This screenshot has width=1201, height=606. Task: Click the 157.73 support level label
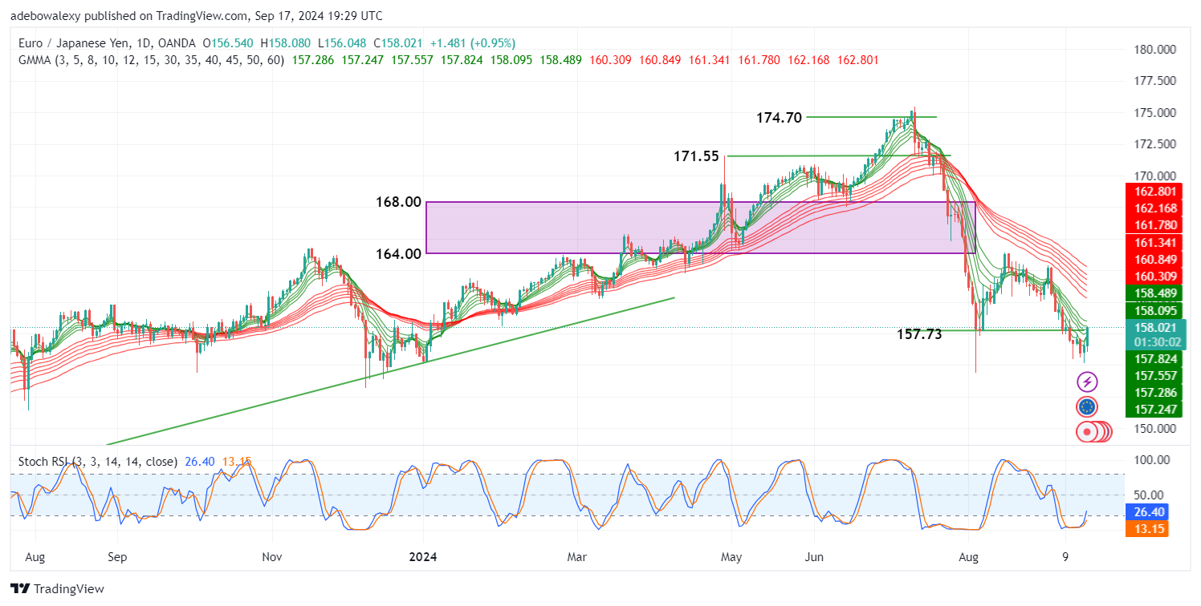click(x=919, y=334)
